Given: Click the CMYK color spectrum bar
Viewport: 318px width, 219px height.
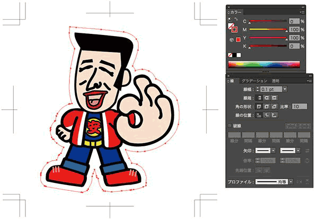Looking at the screenshot, I should (263, 65).
